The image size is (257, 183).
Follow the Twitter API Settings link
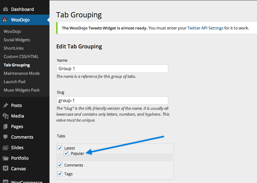coord(205,28)
